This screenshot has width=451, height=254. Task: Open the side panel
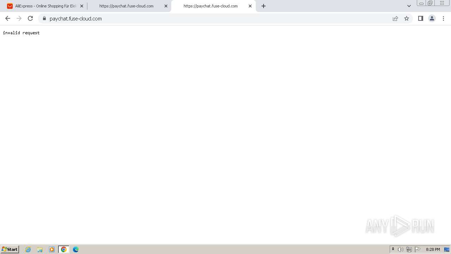click(x=420, y=18)
